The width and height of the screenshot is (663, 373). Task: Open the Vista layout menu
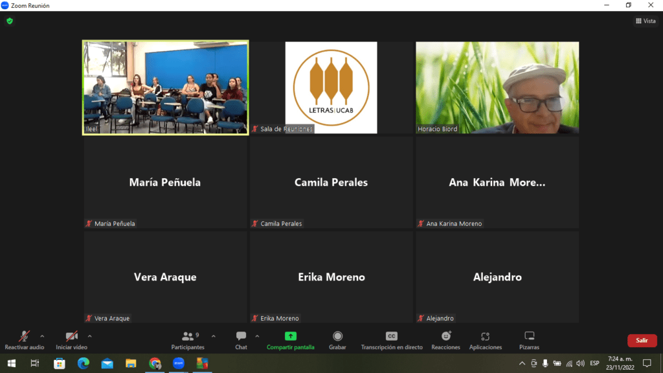(x=646, y=21)
